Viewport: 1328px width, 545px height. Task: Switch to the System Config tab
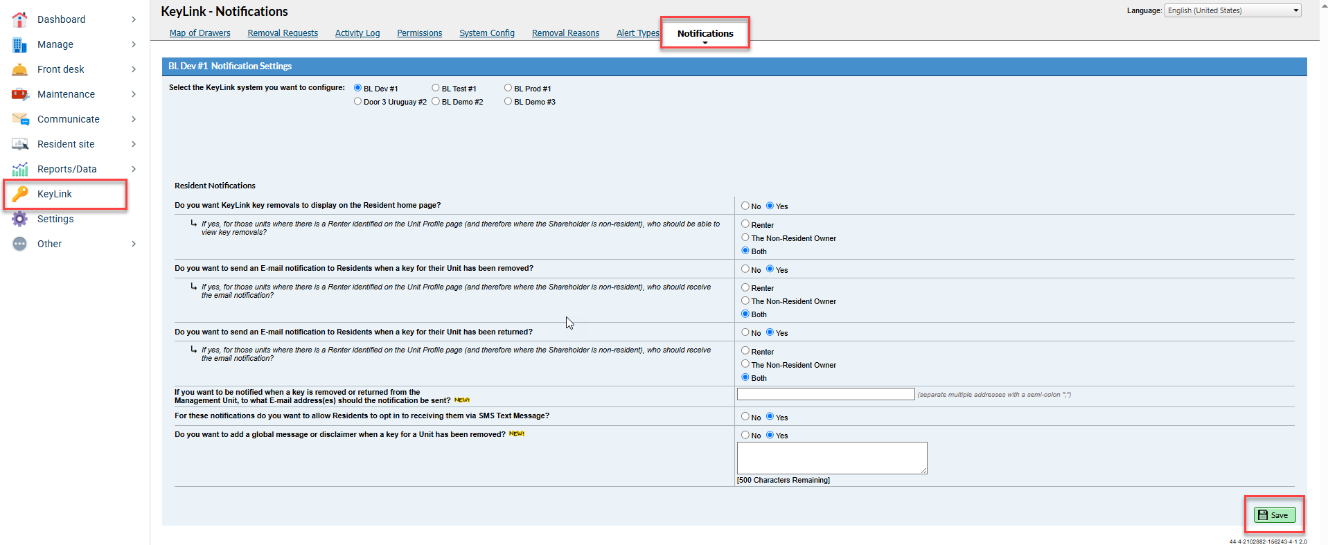(x=487, y=33)
